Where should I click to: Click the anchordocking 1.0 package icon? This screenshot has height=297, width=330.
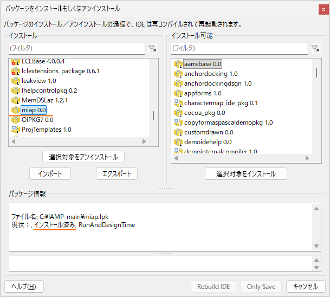(178, 74)
